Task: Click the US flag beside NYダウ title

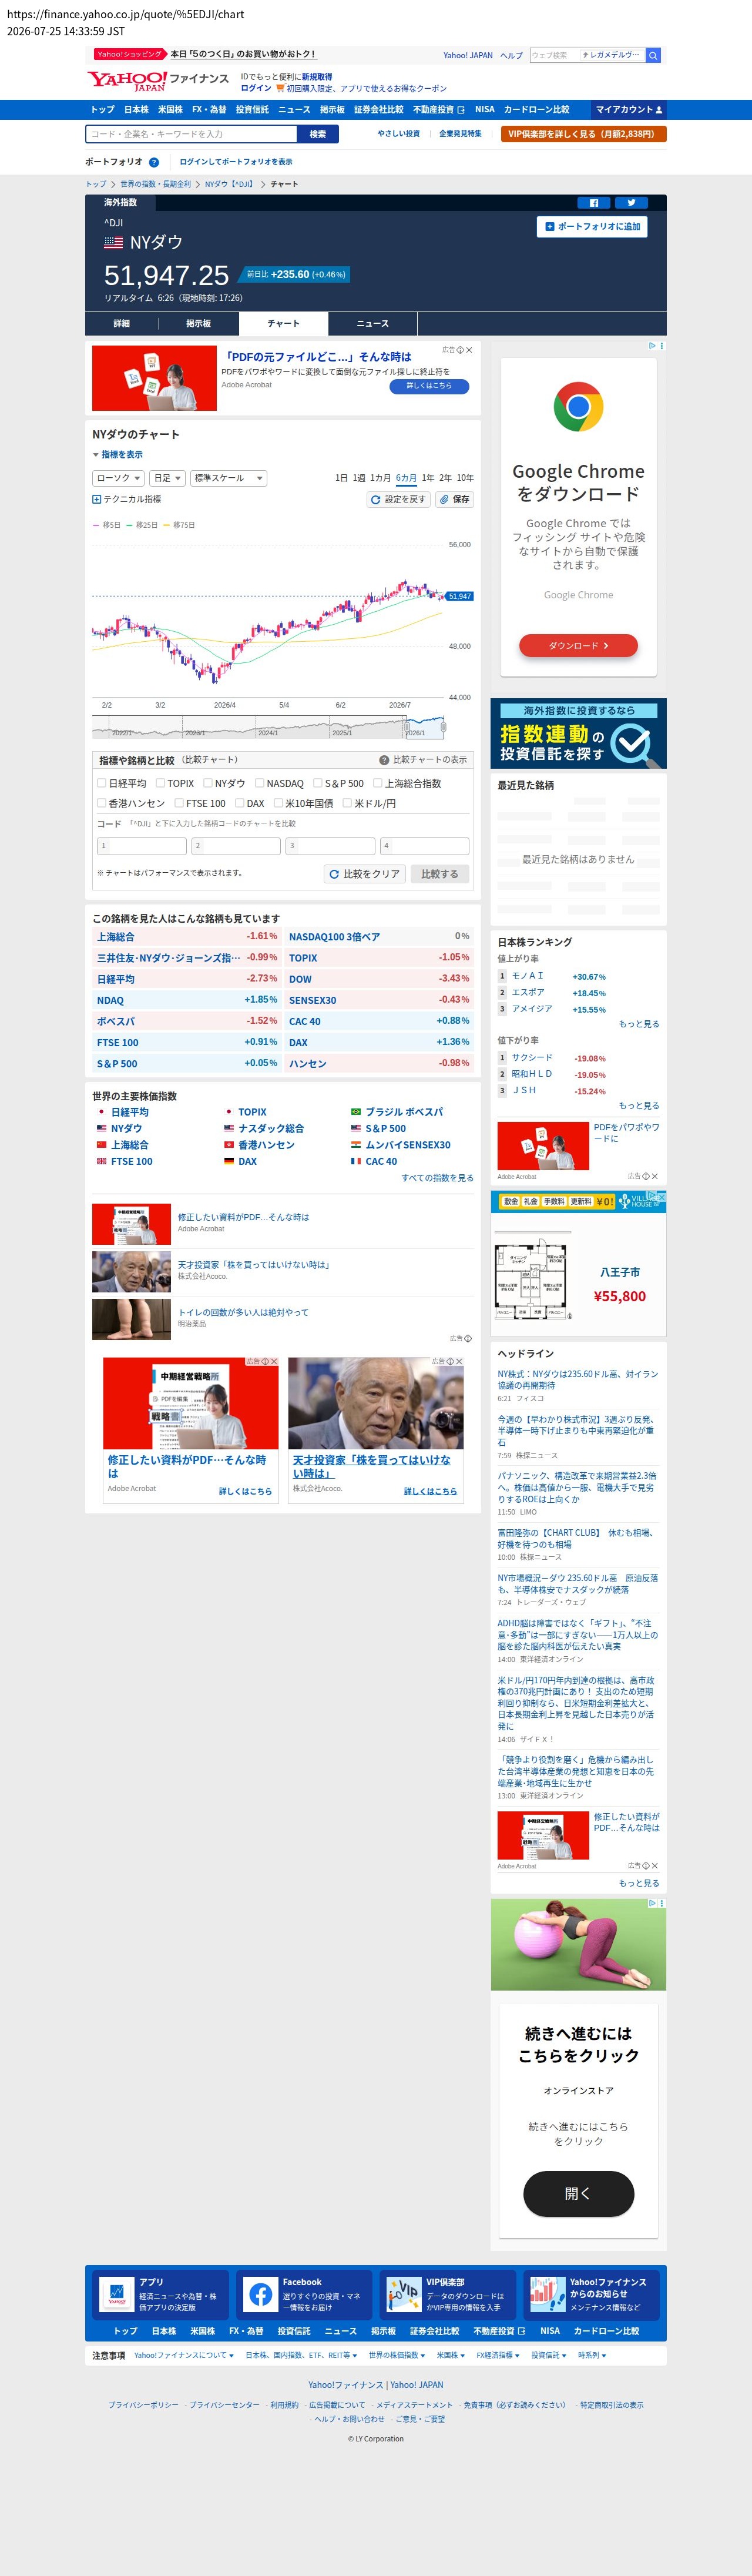Action: coord(114,243)
